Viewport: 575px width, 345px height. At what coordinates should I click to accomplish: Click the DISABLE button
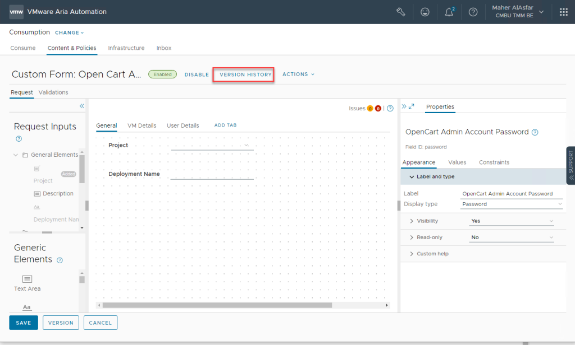pos(197,74)
